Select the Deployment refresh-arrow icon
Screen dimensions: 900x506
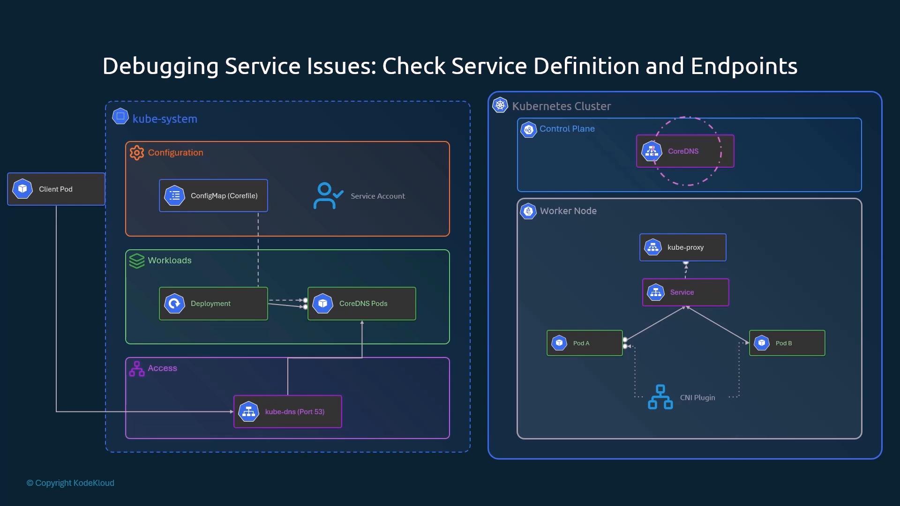(174, 304)
